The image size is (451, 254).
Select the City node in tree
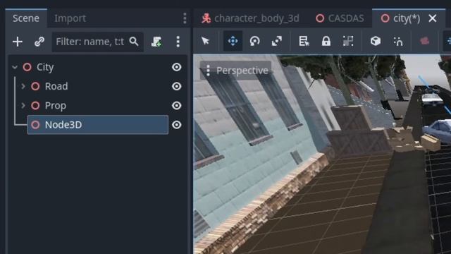click(45, 68)
